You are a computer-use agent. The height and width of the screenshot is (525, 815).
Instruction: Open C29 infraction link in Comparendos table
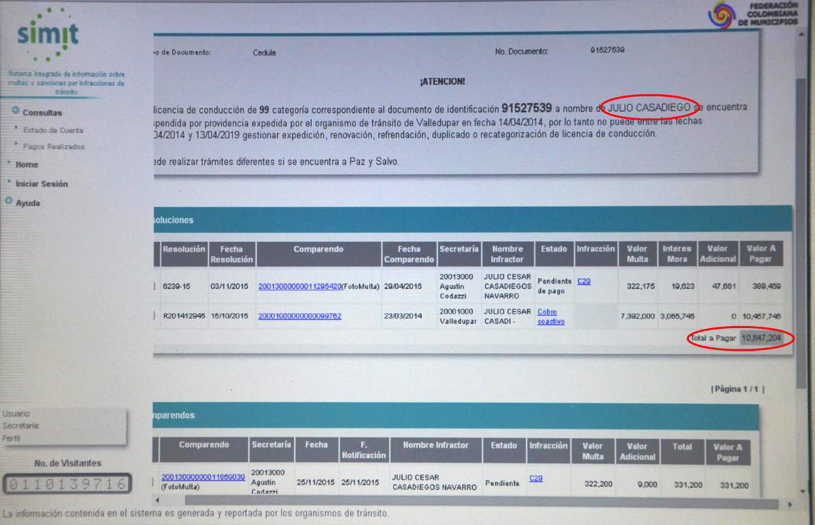click(x=536, y=479)
